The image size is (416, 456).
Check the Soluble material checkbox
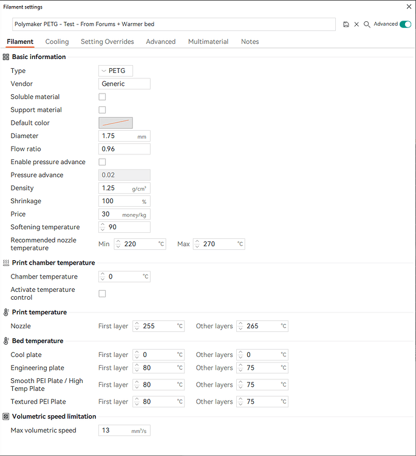[102, 97]
